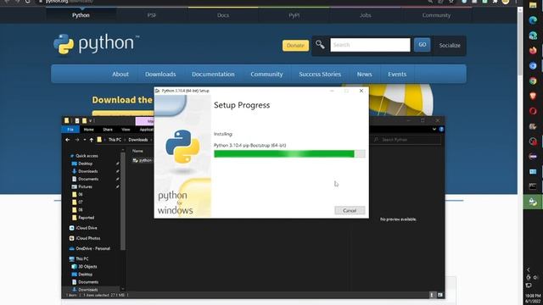Viewport: 543px width, 305px height.
Task: Open quick access toolbar dropdown in Explorer
Action: (x=91, y=120)
